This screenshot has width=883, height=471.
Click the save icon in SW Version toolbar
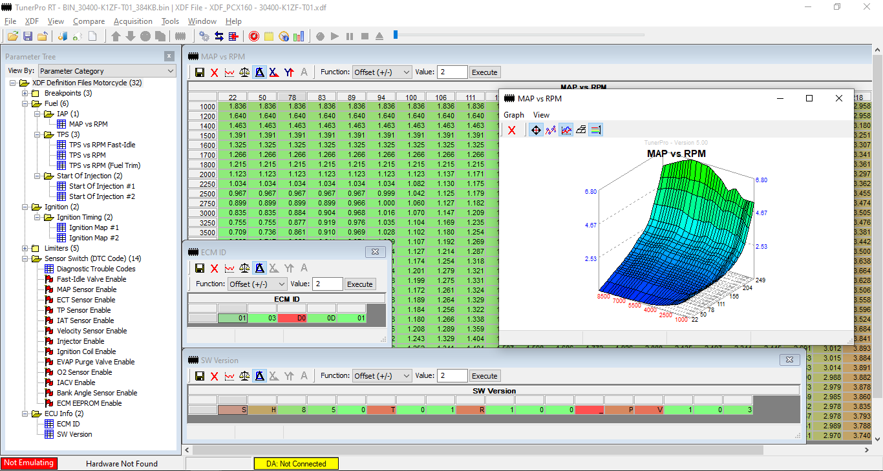pyautogui.click(x=200, y=376)
